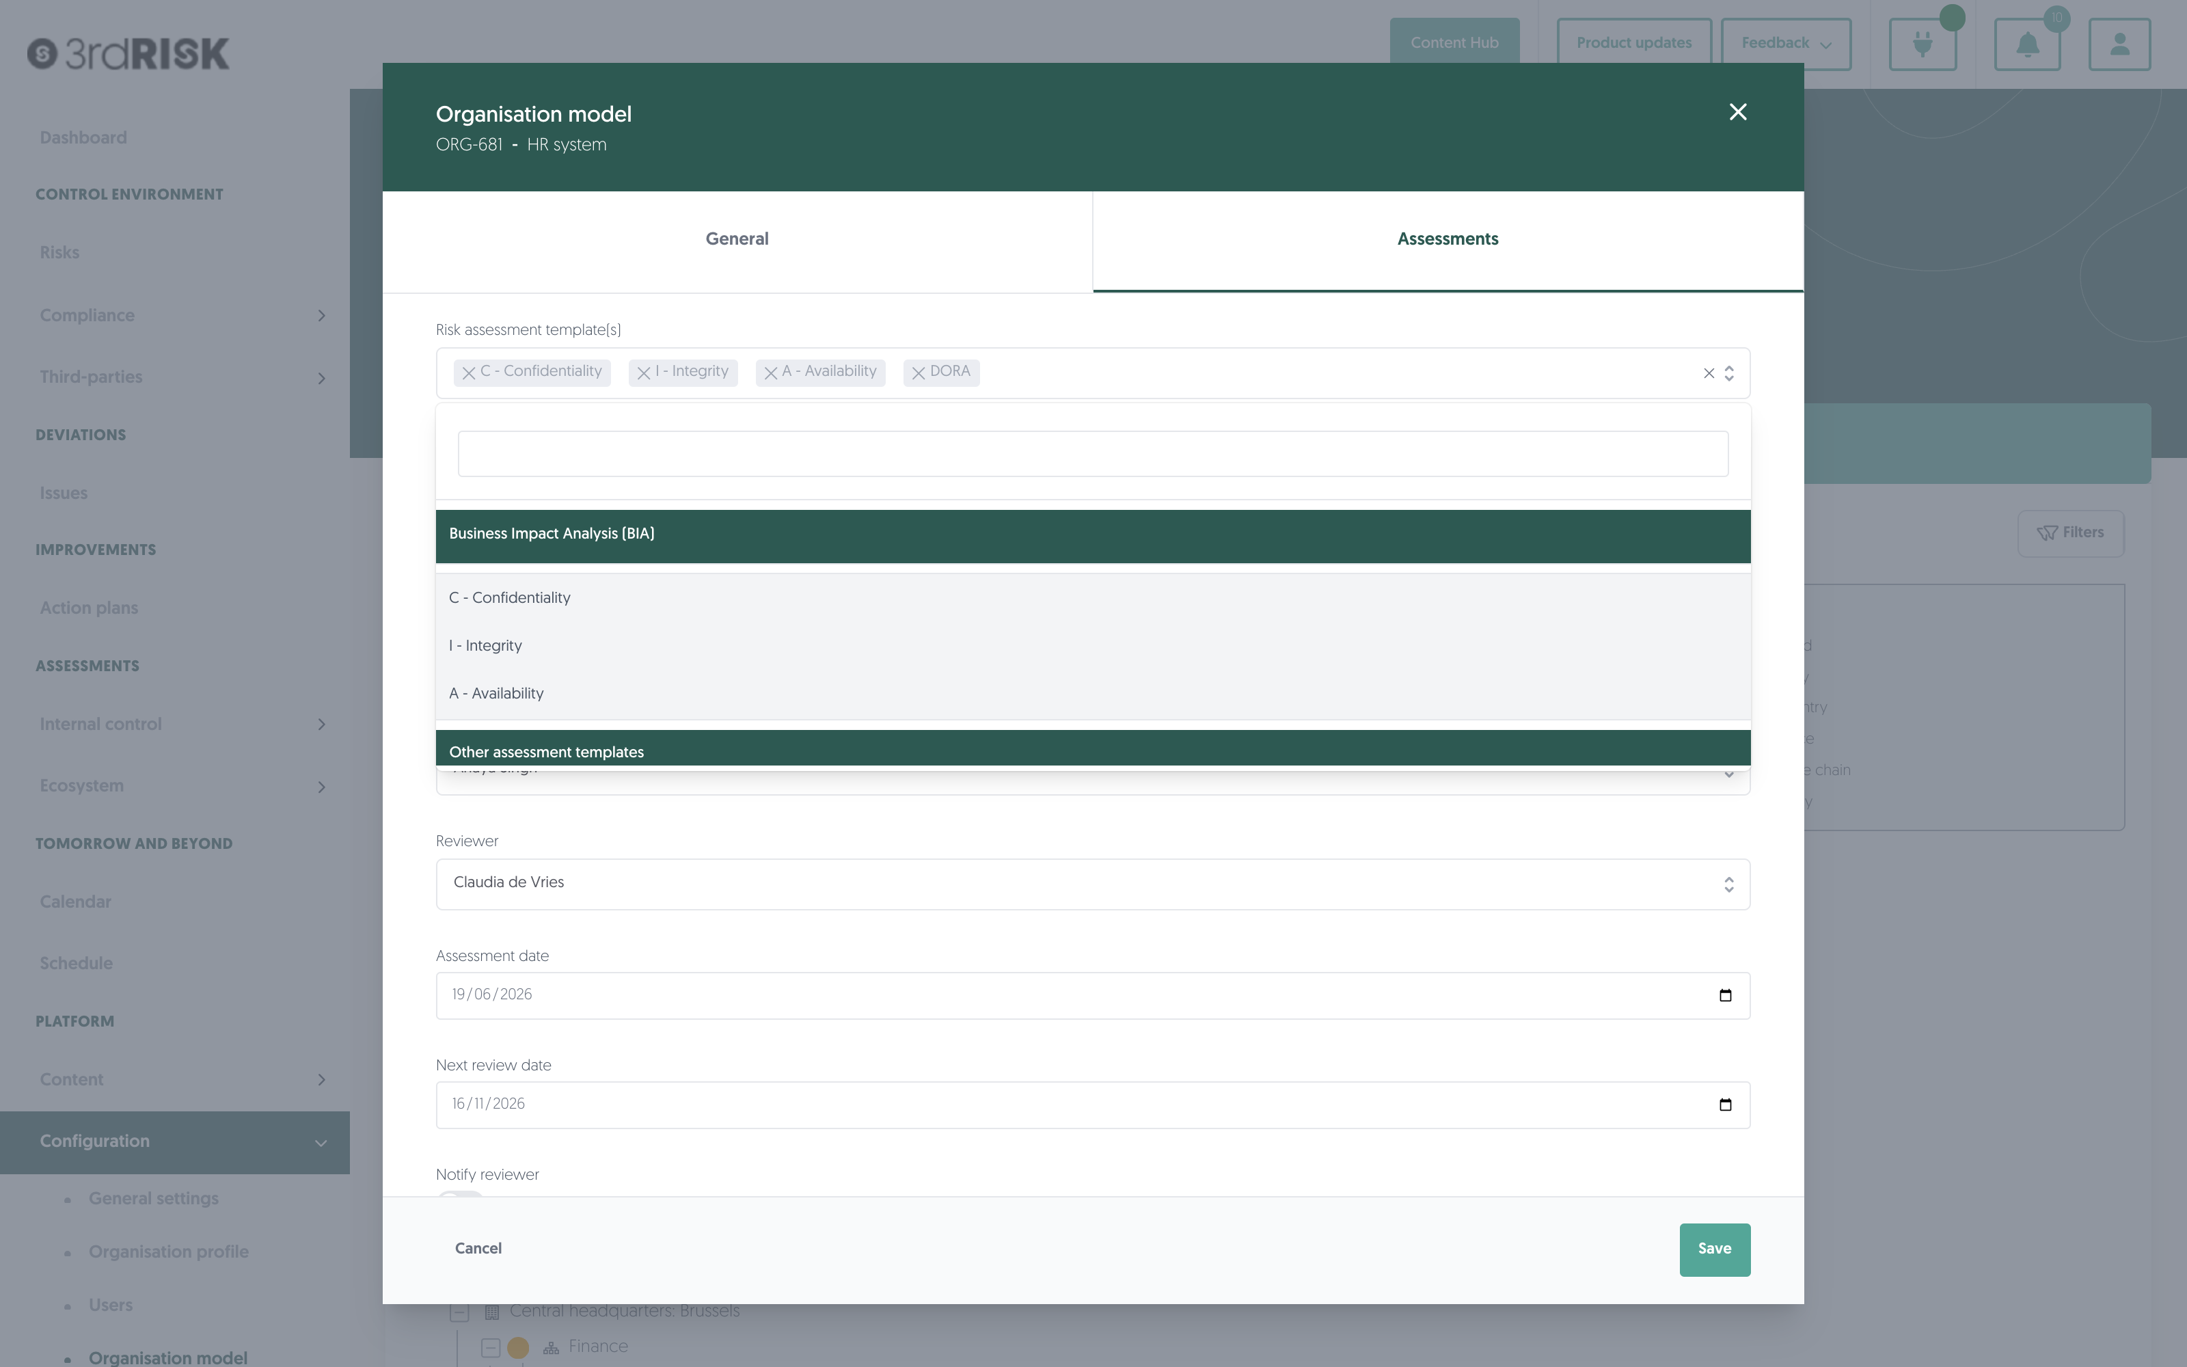Open the Assessment date calendar picker
Image resolution: width=2187 pixels, height=1367 pixels.
(x=1725, y=995)
